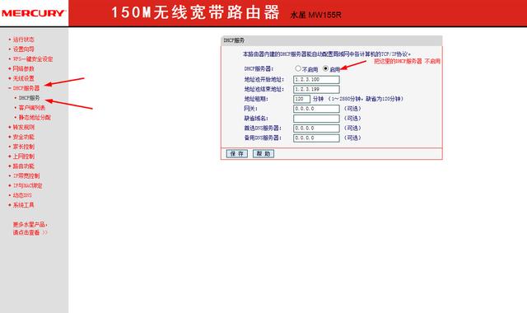Expand the 无线设置 sidebar menu
Viewport: 527px width, 313px height.
[x=23, y=78]
